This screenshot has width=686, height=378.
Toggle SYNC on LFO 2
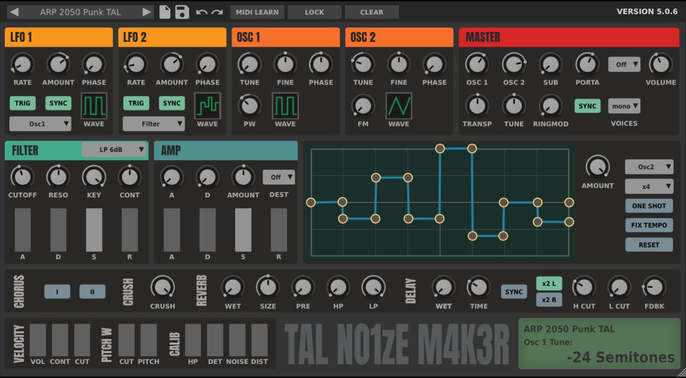(171, 103)
